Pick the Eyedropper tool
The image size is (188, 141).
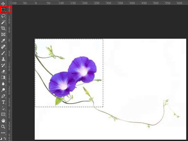pyautogui.click(x=3, y=40)
